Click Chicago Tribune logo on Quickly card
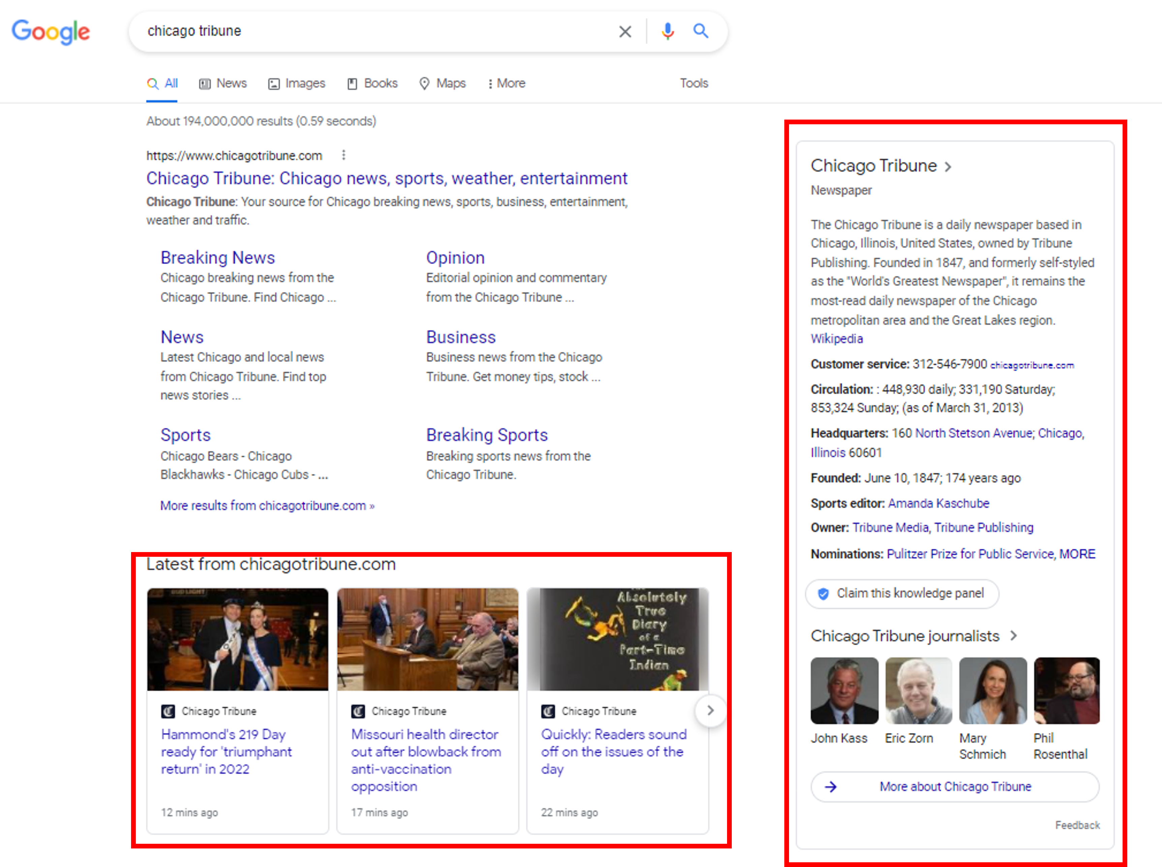The width and height of the screenshot is (1162, 867). 548,711
